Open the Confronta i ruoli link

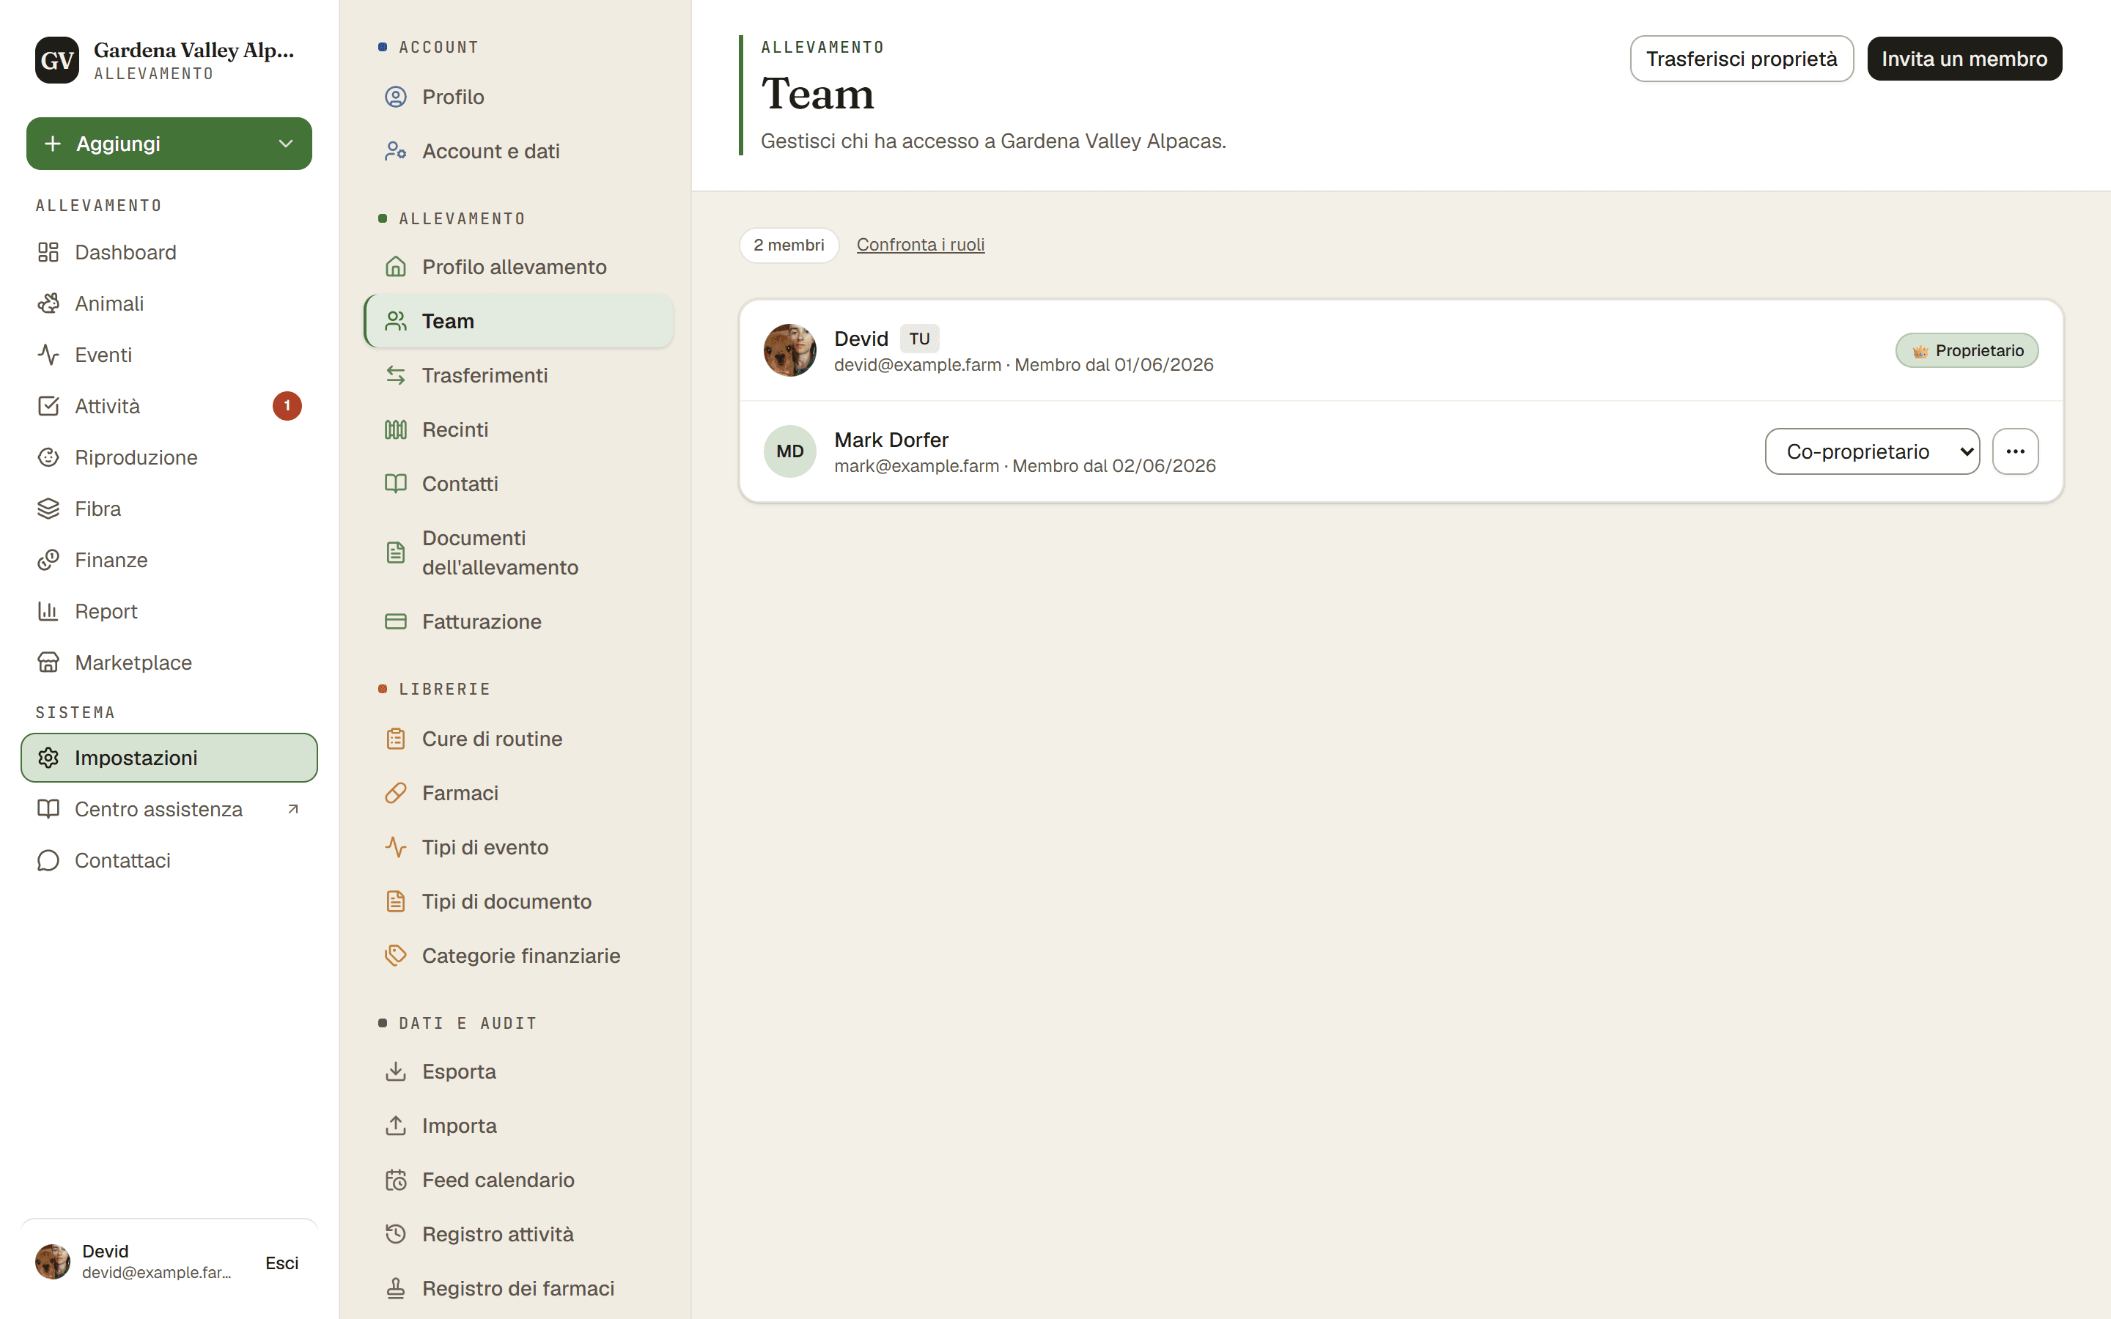point(921,245)
